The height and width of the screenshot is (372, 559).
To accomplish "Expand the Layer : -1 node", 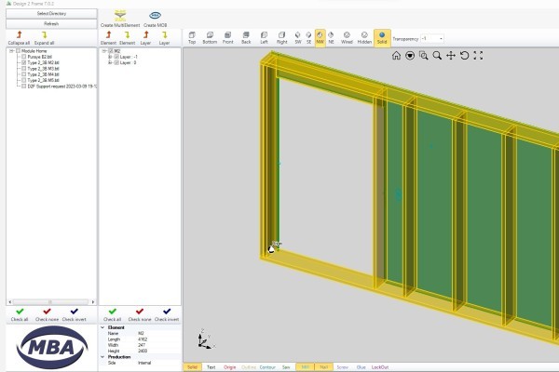I will [110, 57].
